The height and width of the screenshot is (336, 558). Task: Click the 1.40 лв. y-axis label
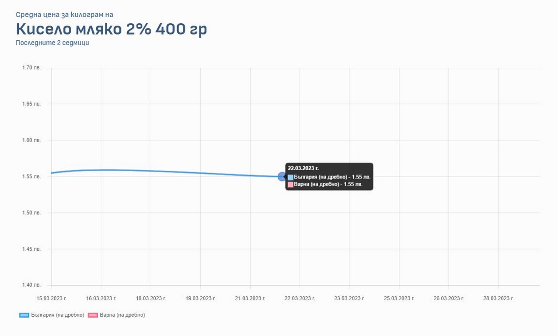[31, 285]
